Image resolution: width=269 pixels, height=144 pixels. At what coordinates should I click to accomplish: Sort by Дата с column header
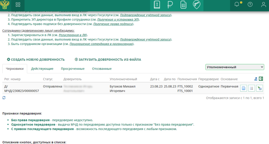[x=155, y=79]
